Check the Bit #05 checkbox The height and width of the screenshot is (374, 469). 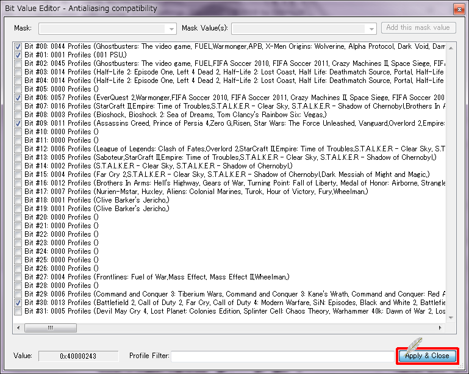coord(18,89)
